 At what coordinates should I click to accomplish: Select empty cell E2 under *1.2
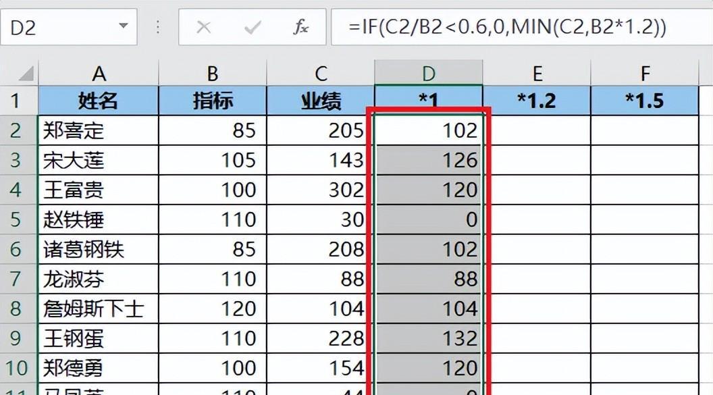click(x=537, y=130)
